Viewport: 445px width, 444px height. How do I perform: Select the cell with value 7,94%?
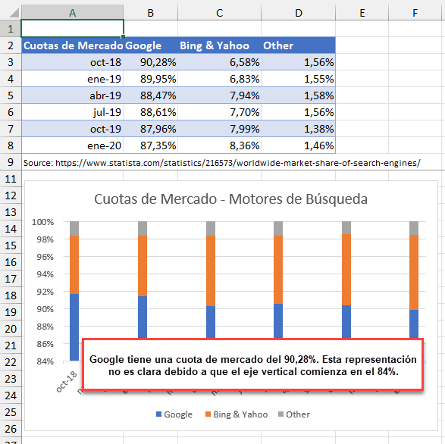click(219, 95)
